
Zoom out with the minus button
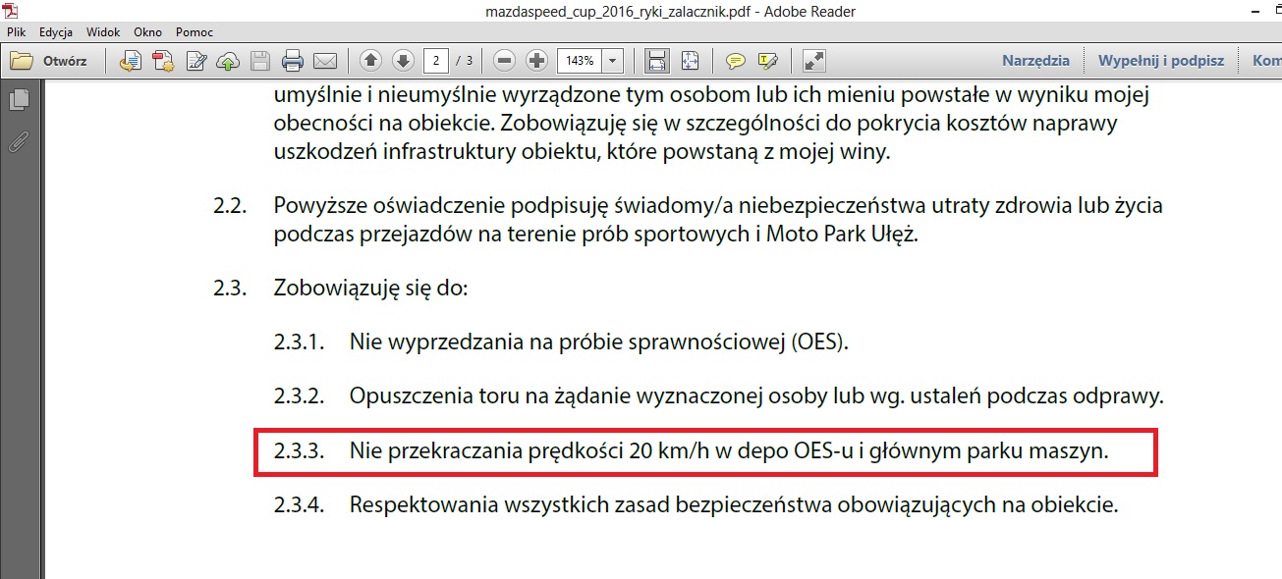tap(505, 61)
